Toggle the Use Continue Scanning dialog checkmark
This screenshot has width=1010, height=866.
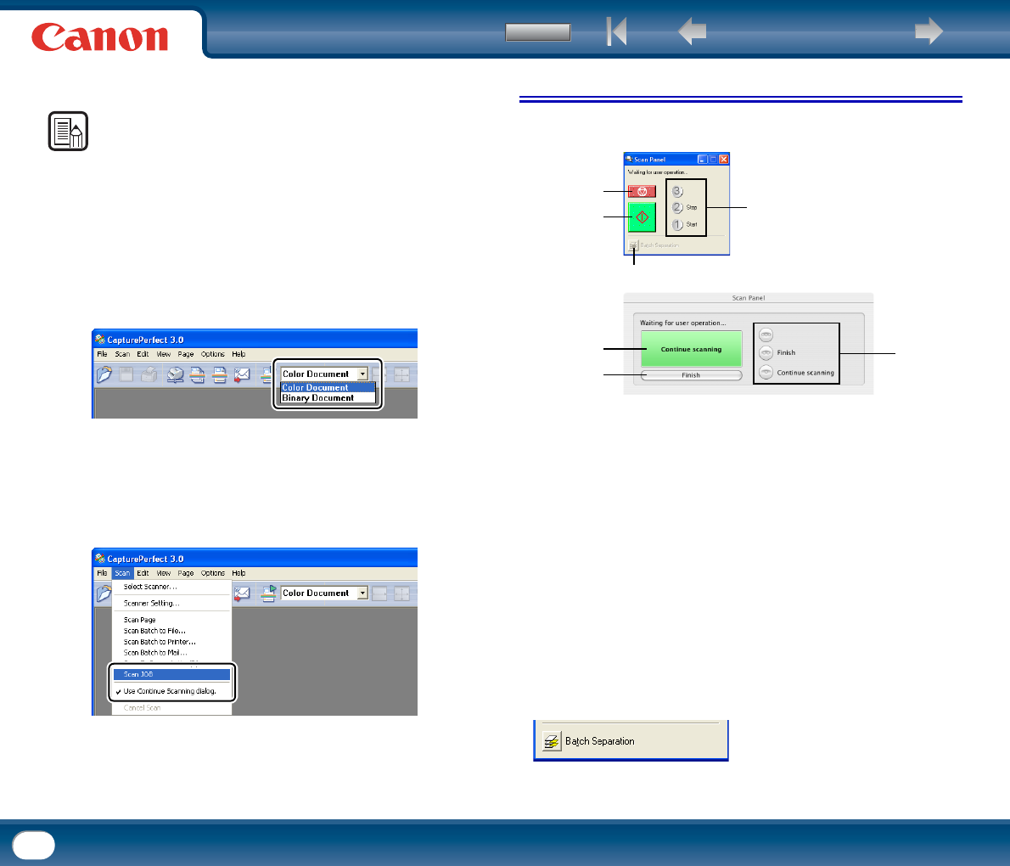pyautogui.click(x=119, y=691)
